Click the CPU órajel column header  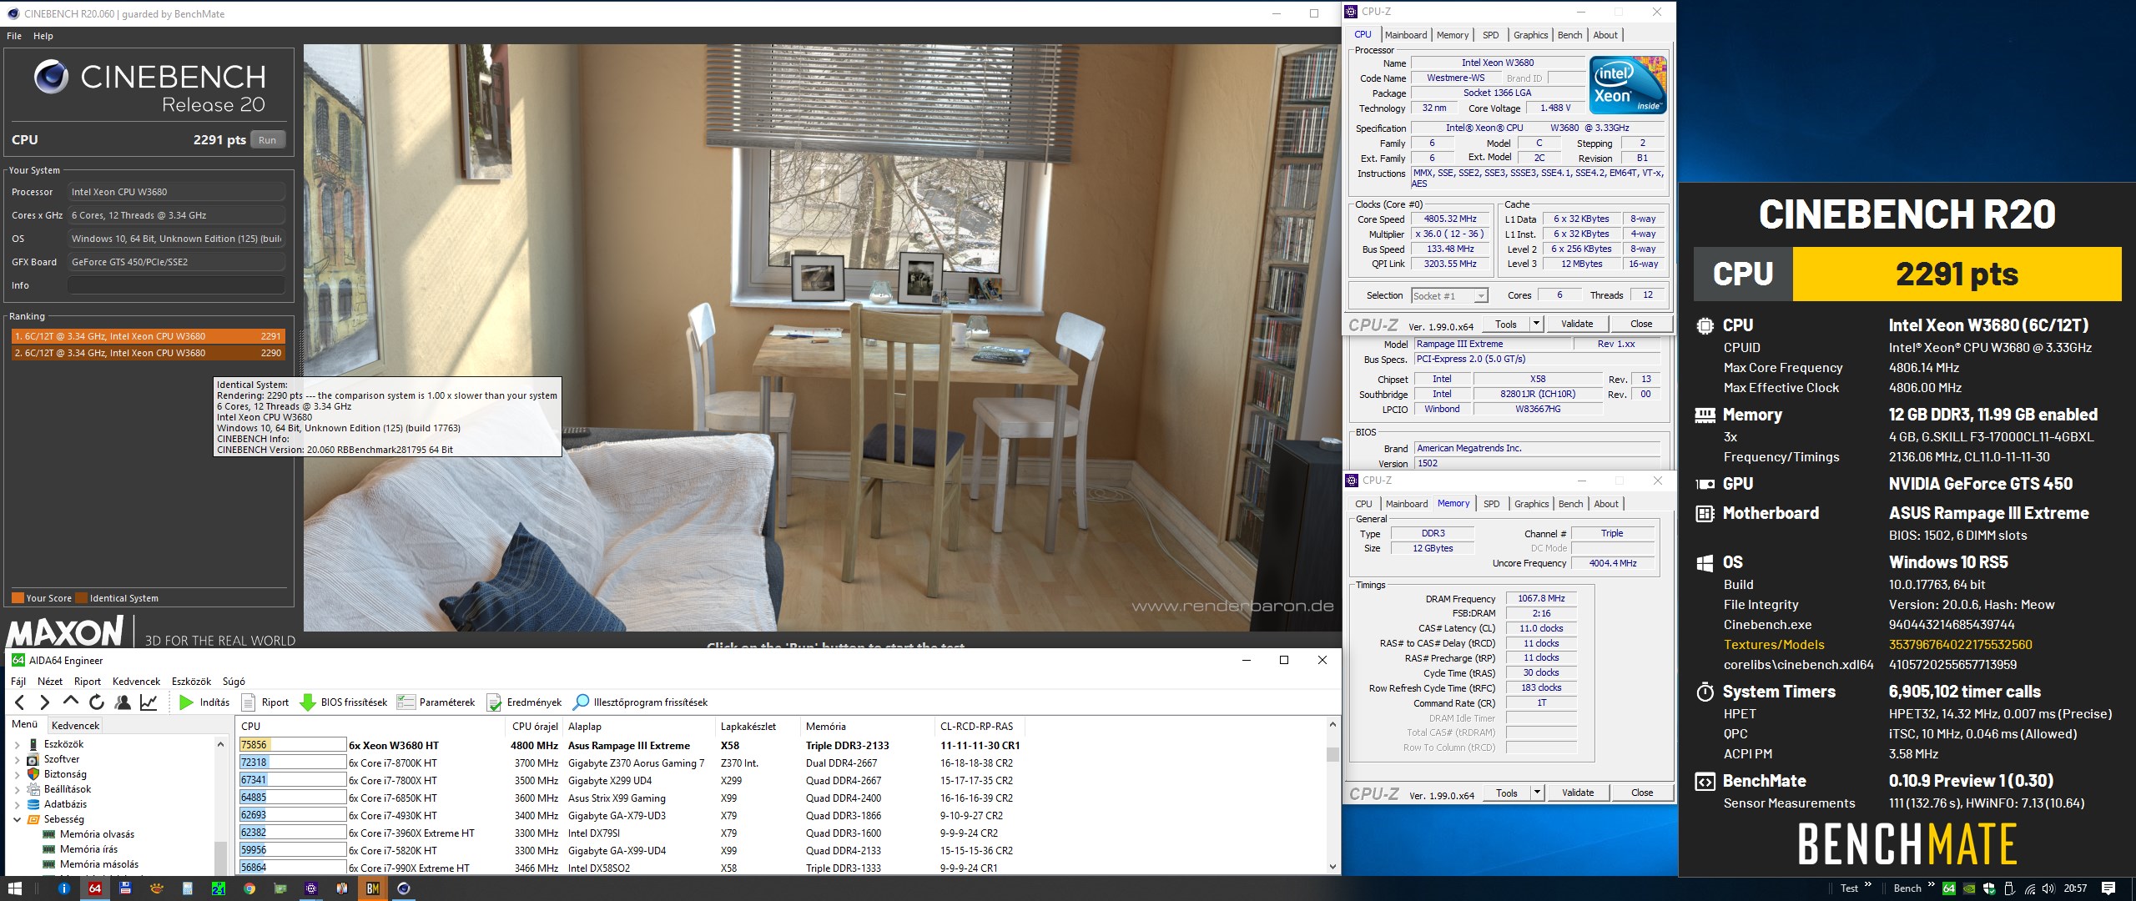[x=535, y=727]
